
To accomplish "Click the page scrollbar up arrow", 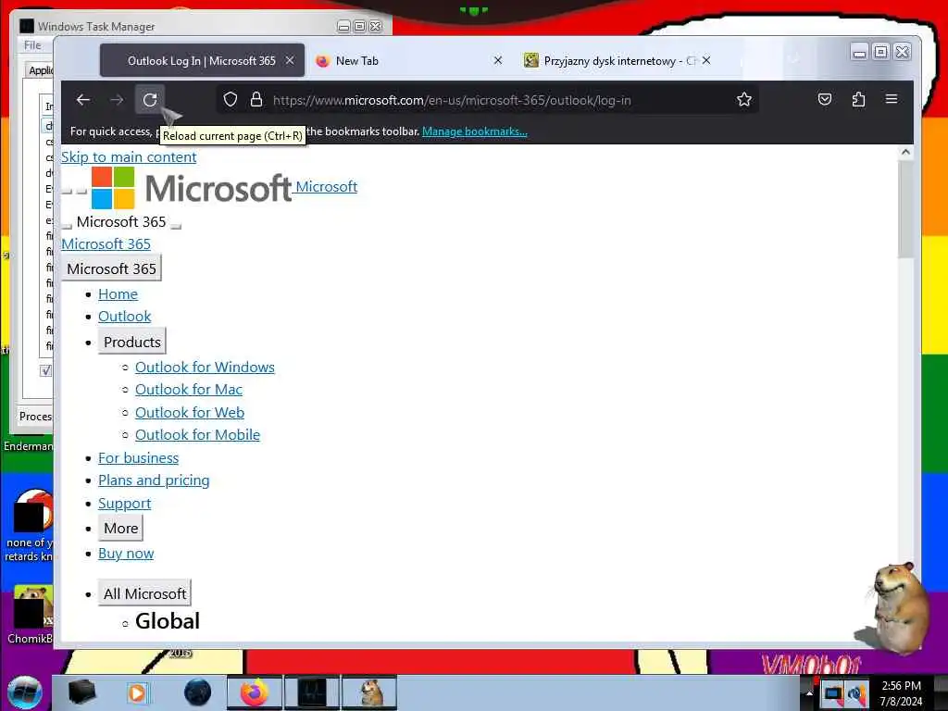I will click(x=905, y=152).
